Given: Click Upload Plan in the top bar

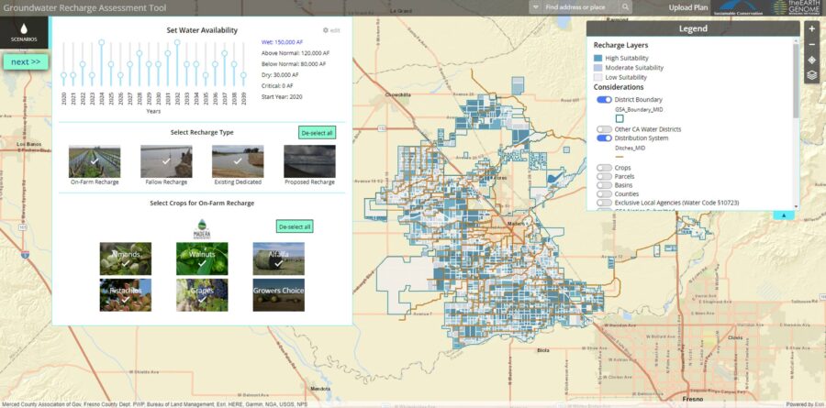Looking at the screenshot, I should (687, 7).
